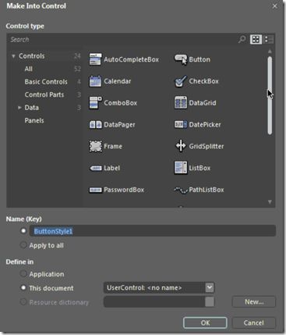The image size is (286, 335).
Task: Click the New... resource dictionary button
Action: tap(254, 301)
